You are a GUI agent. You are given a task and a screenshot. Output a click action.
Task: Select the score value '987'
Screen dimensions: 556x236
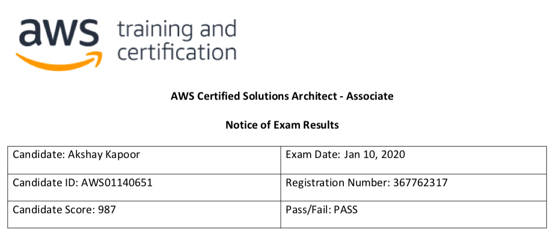point(106,210)
